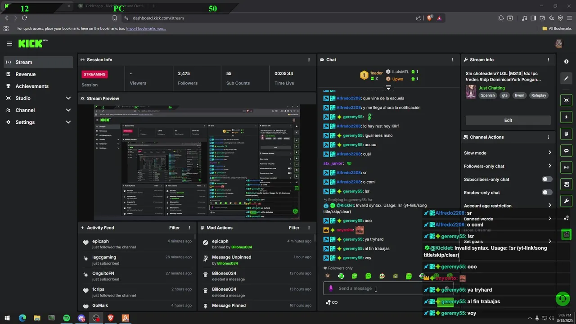The image size is (576, 324).
Task: Open Account age restriction settings
Action: (x=508, y=206)
